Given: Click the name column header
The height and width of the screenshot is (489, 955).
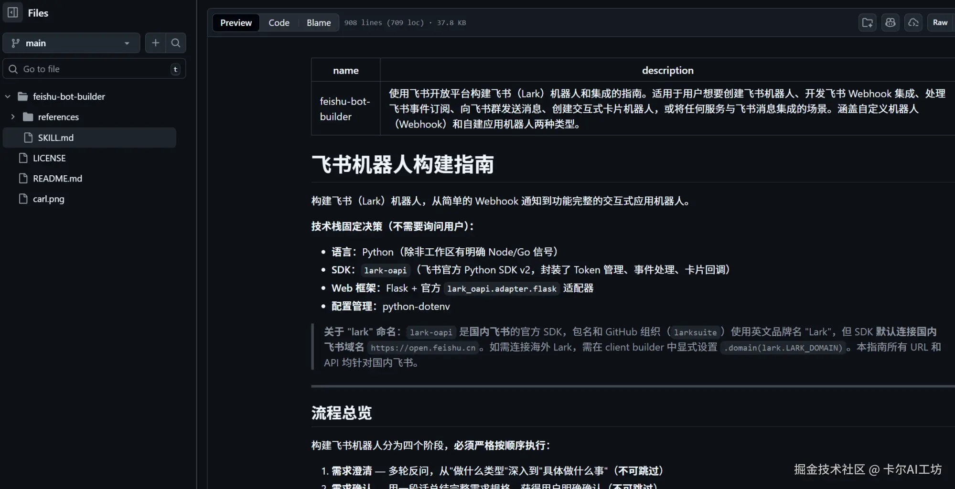Looking at the screenshot, I should pyautogui.click(x=345, y=70).
